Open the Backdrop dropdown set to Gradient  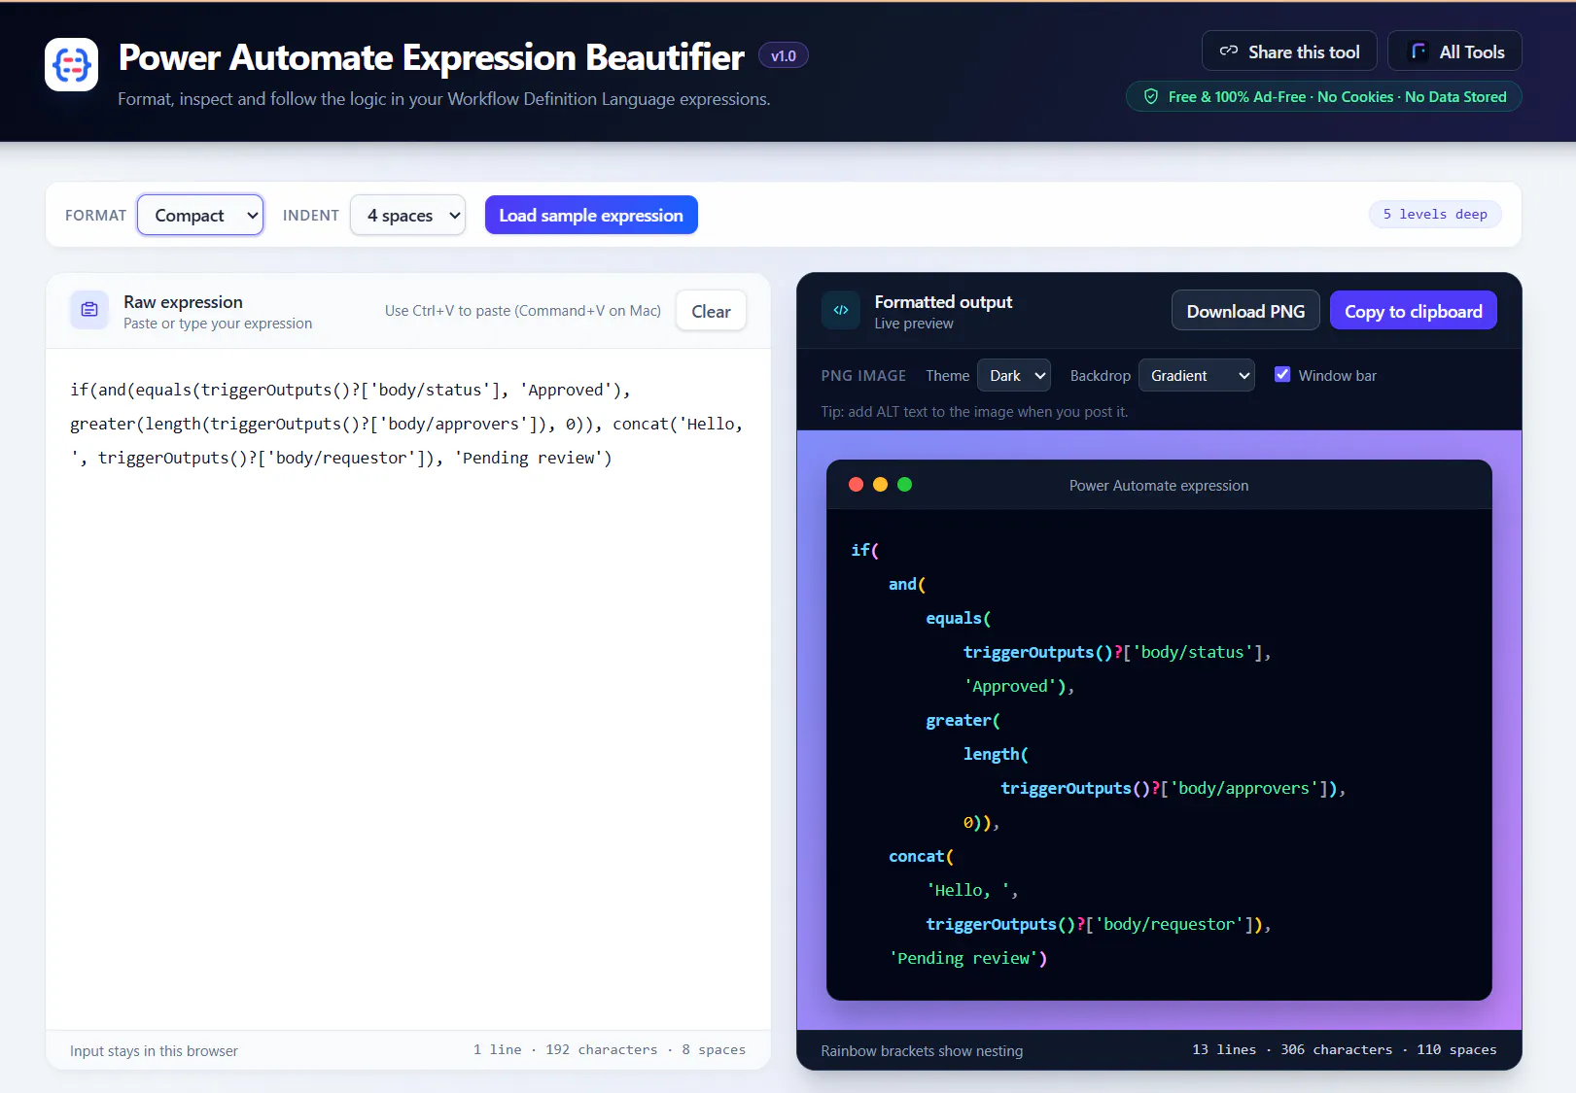coord(1196,375)
